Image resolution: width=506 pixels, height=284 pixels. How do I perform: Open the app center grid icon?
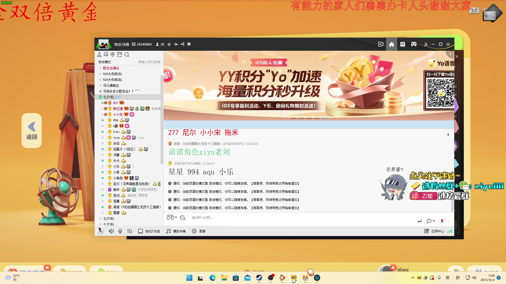pos(426,231)
